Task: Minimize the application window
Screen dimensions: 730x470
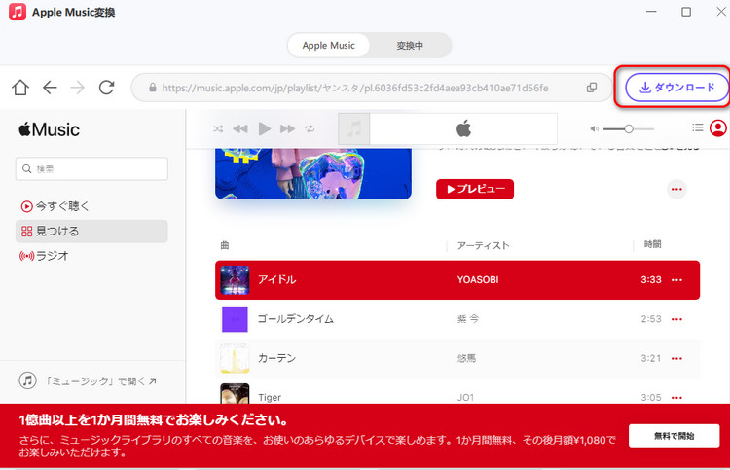Action: pyautogui.click(x=651, y=11)
